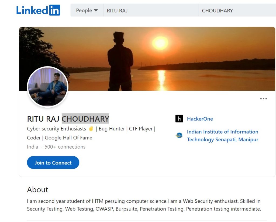Click the black HackerOne logo icon

[x=179, y=119]
